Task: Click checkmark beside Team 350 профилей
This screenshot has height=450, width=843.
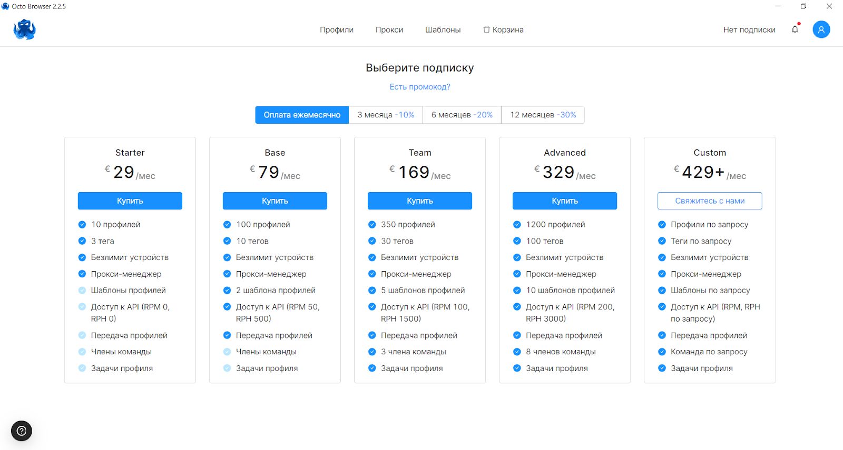Action: click(372, 225)
